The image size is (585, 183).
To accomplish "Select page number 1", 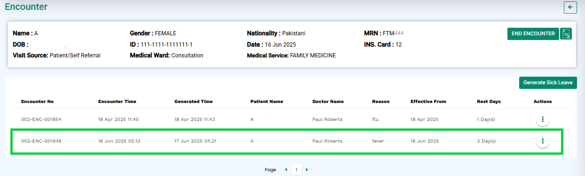I will pyautogui.click(x=296, y=170).
